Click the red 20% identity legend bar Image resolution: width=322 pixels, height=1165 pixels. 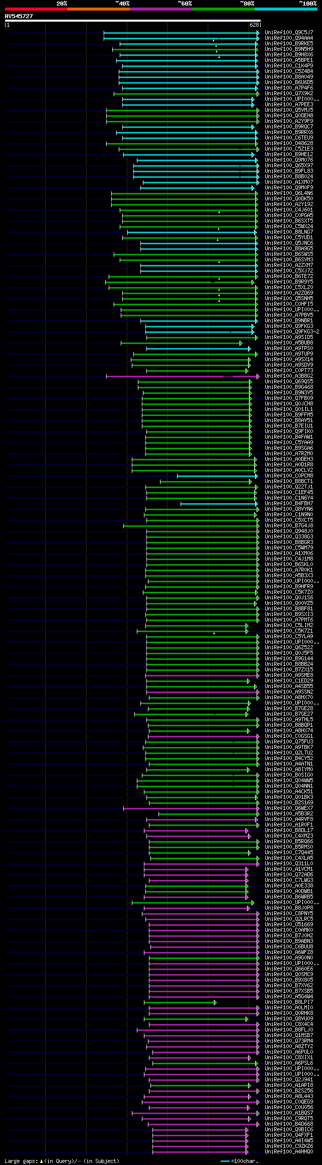point(36,9)
